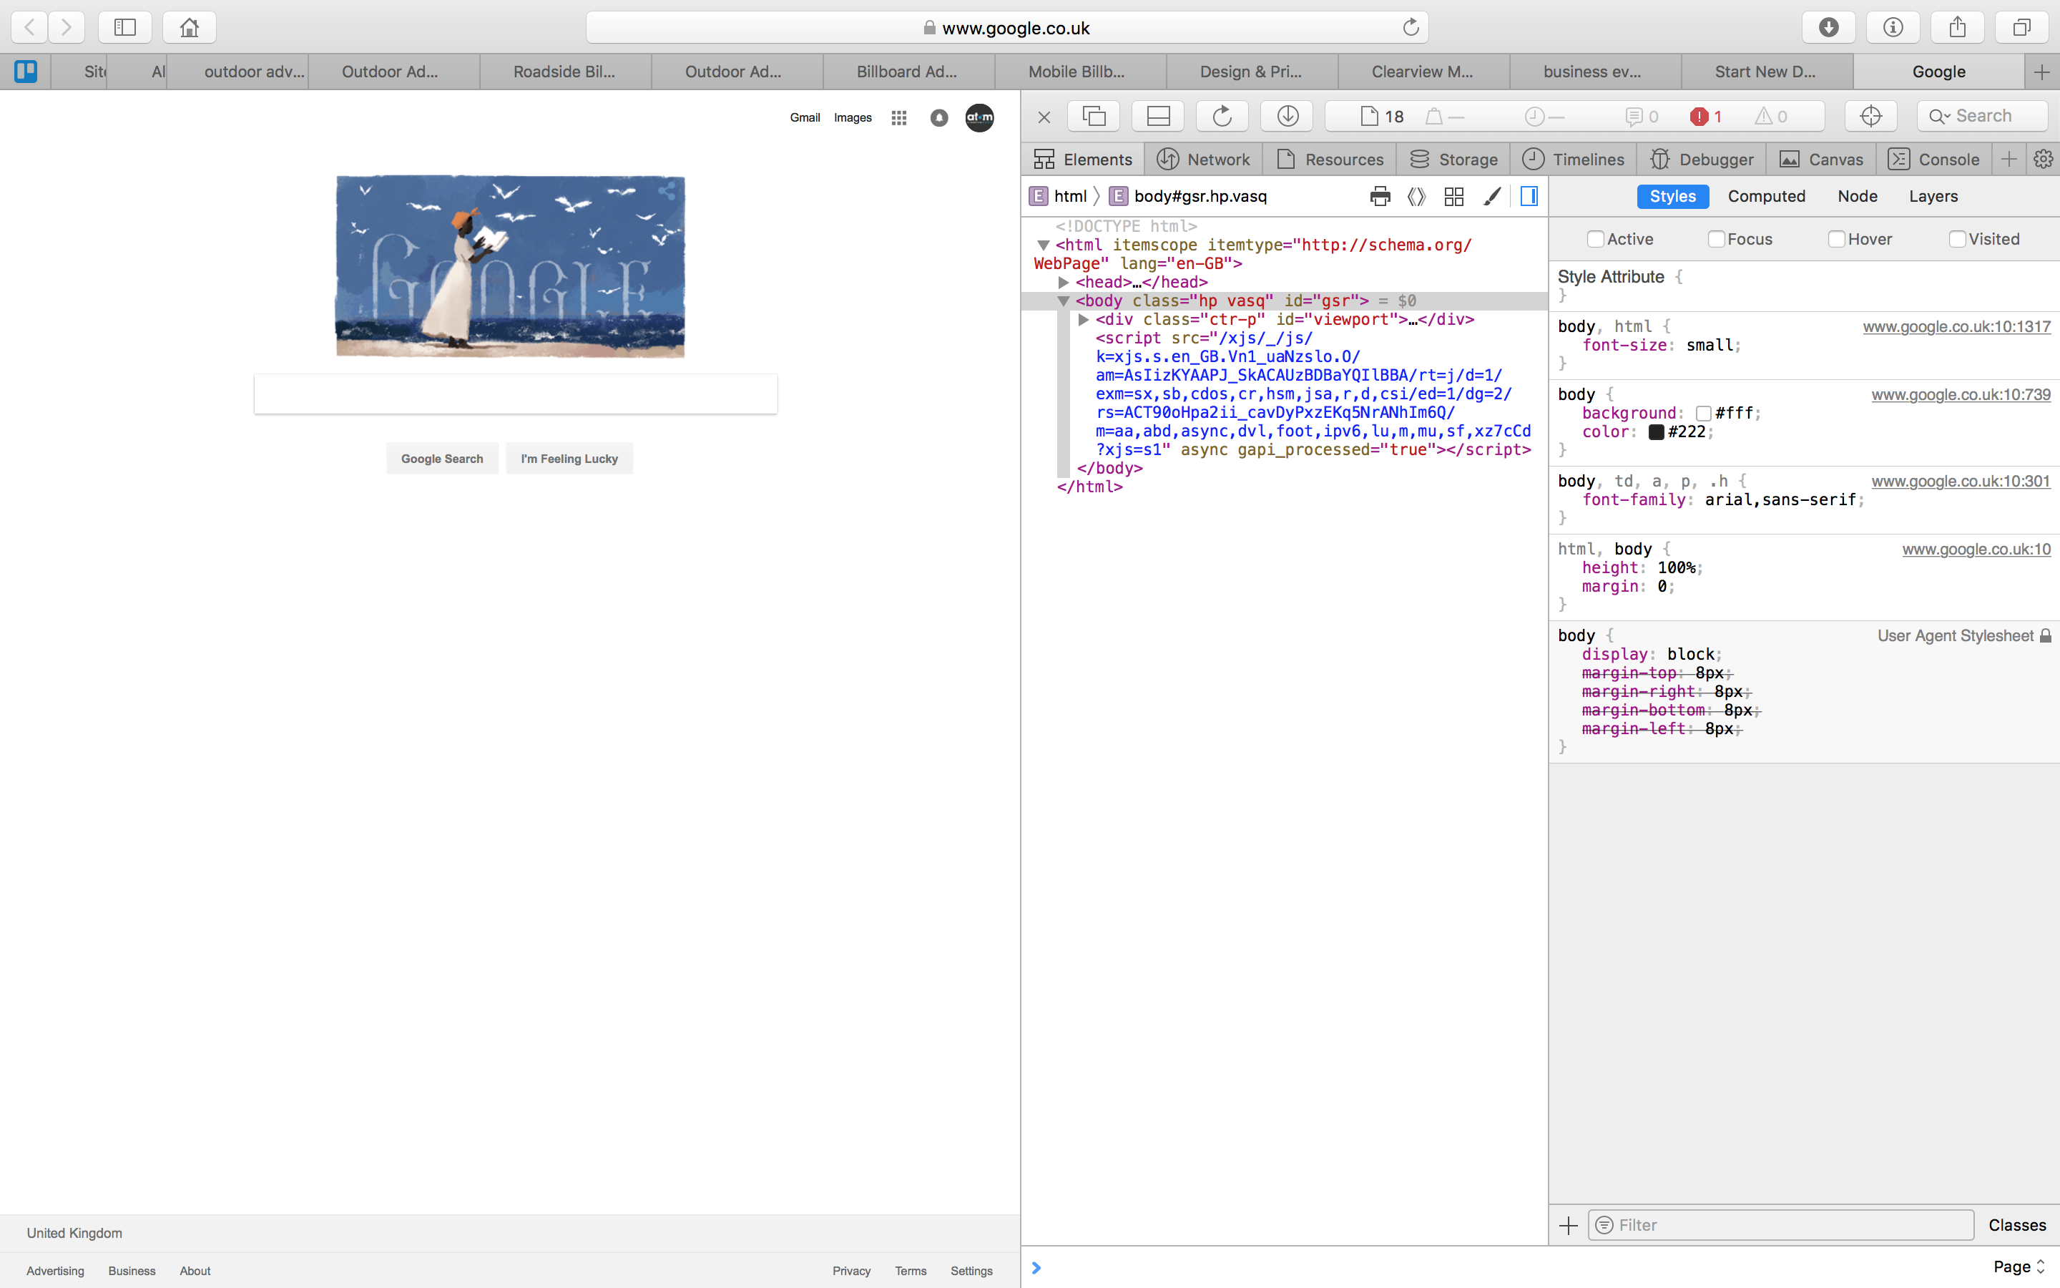Click the element selection crosshair icon
2060x1288 pixels.
[x=1870, y=116]
